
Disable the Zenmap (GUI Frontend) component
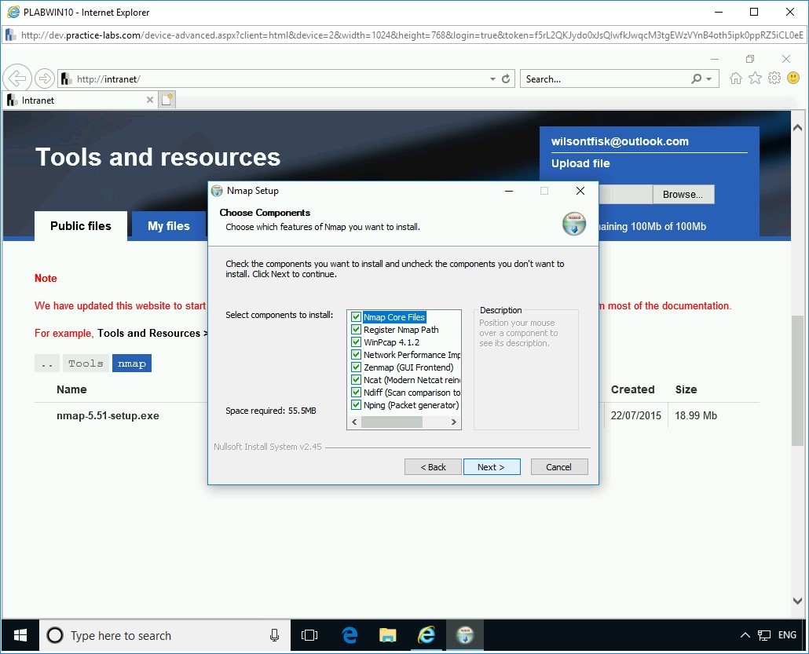click(356, 367)
